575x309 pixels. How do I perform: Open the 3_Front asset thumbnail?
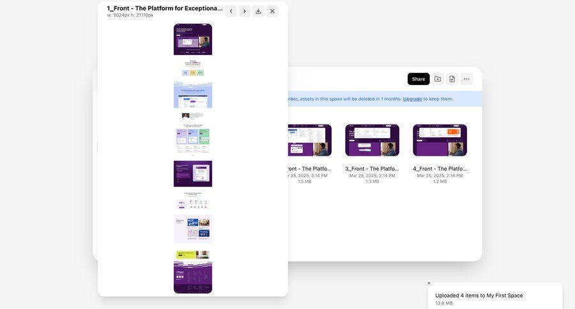(x=372, y=140)
